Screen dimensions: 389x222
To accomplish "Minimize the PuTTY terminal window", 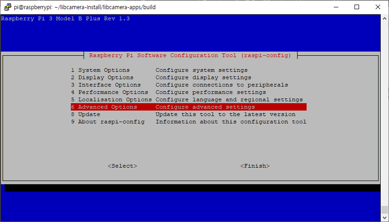I will pyautogui.click(x=336, y=7).
